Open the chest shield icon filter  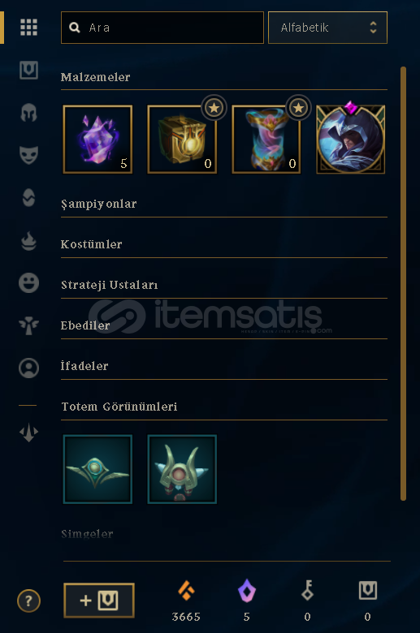coord(28,70)
